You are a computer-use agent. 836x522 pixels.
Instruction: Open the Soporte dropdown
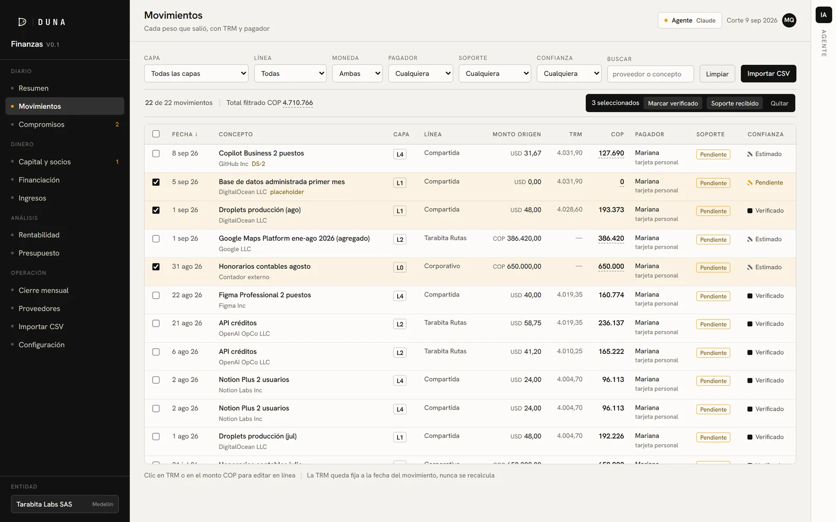click(495, 74)
